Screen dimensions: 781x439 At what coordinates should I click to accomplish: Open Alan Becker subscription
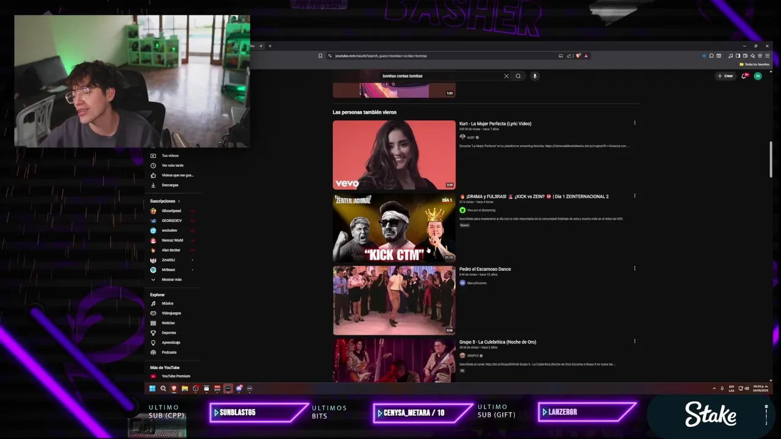(x=172, y=250)
